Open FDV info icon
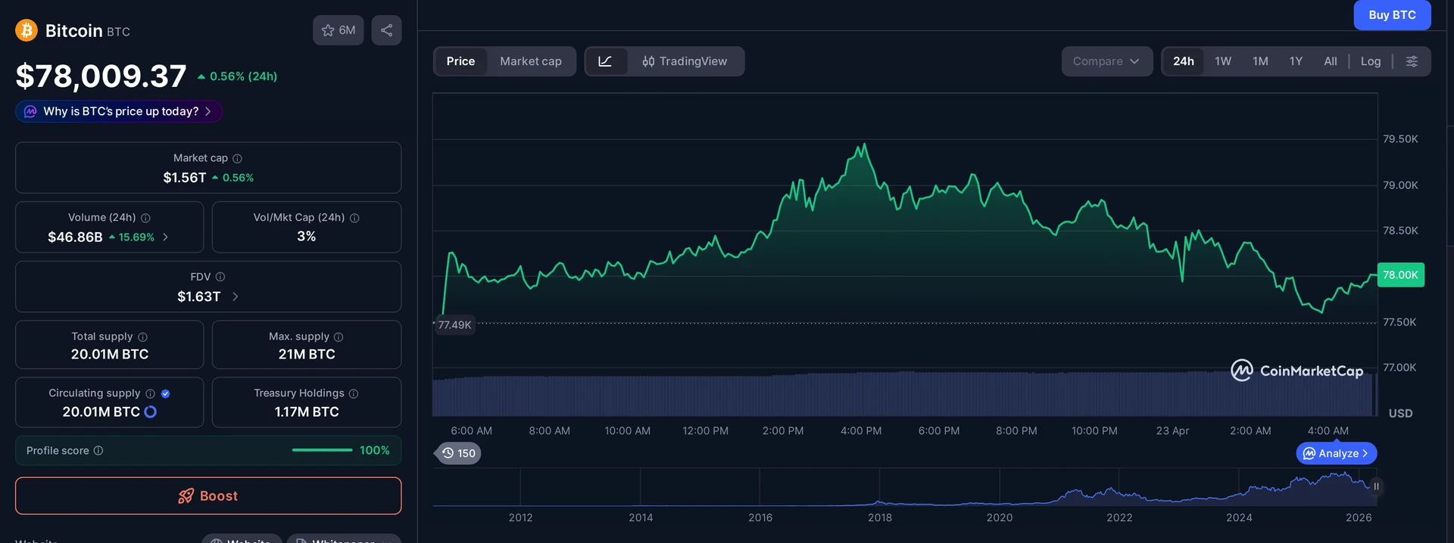1454x543 pixels. 220,277
